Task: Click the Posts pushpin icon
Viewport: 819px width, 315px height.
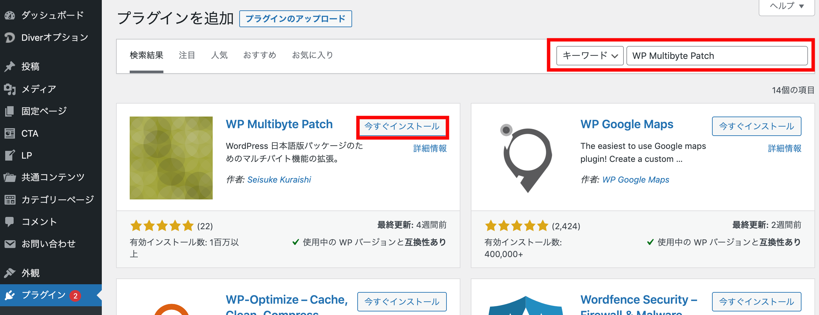Action: tap(10, 66)
